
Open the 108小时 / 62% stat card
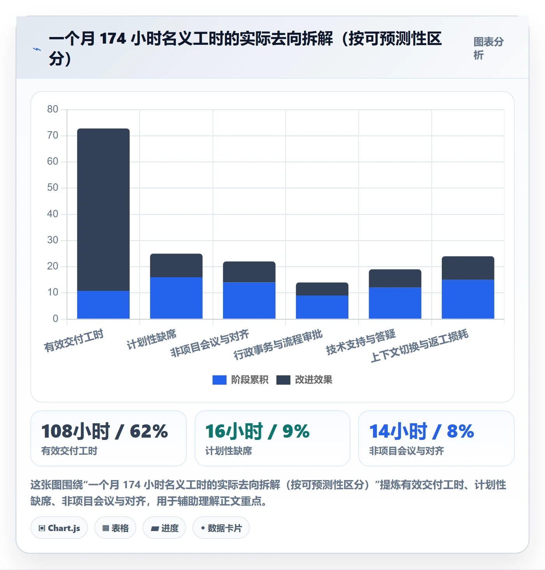pyautogui.click(x=109, y=438)
